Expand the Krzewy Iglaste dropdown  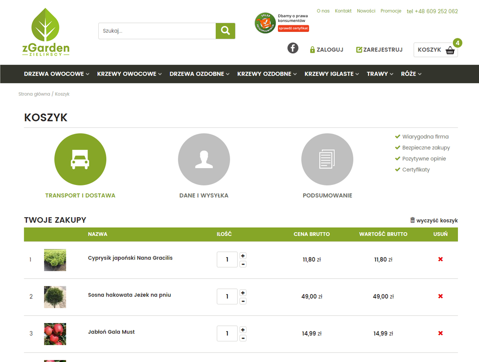[x=332, y=74]
